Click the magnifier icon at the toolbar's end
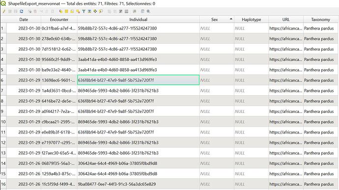Screen dimensions: 339x190 pos(148,11)
